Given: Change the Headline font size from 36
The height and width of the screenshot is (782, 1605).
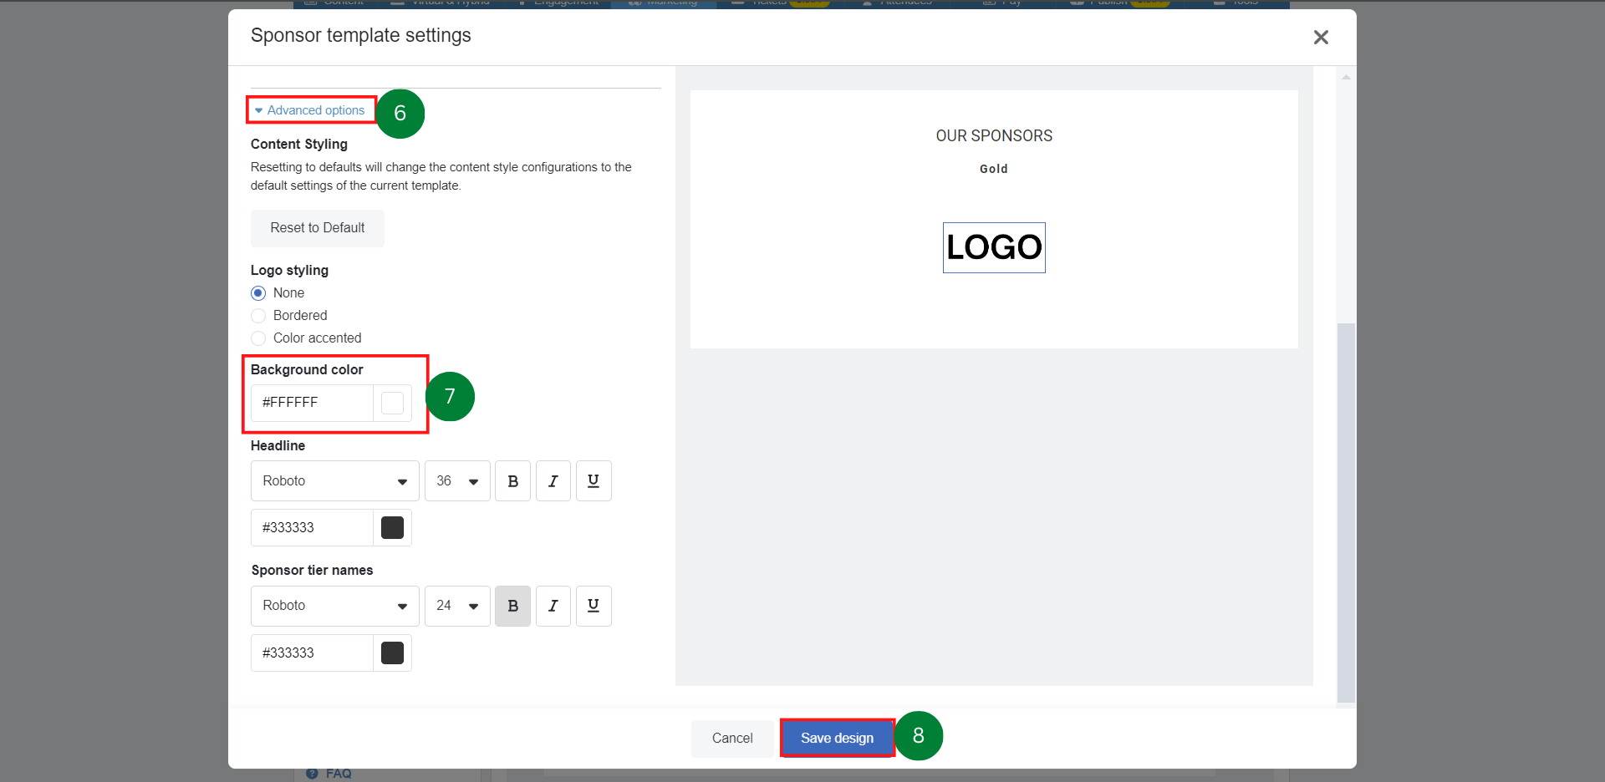Looking at the screenshot, I should (x=457, y=480).
